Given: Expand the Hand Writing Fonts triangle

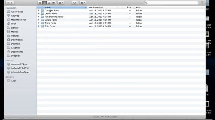Looking at the screenshot, I should coord(39,17).
